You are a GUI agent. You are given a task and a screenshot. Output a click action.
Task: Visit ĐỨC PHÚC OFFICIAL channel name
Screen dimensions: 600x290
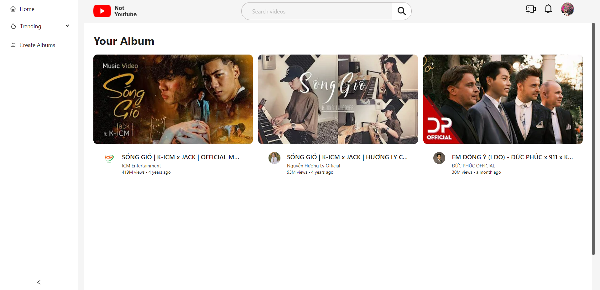[x=473, y=166]
